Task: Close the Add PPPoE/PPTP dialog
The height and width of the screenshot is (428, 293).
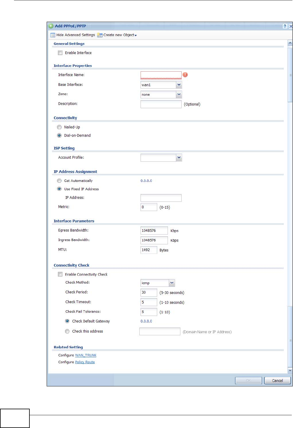Action: click(x=291, y=26)
